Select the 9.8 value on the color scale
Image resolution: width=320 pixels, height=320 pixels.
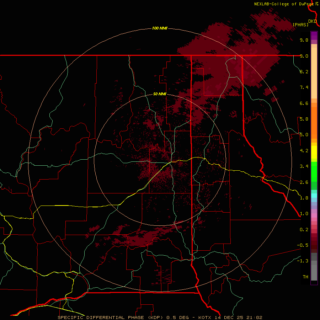(x=304, y=40)
